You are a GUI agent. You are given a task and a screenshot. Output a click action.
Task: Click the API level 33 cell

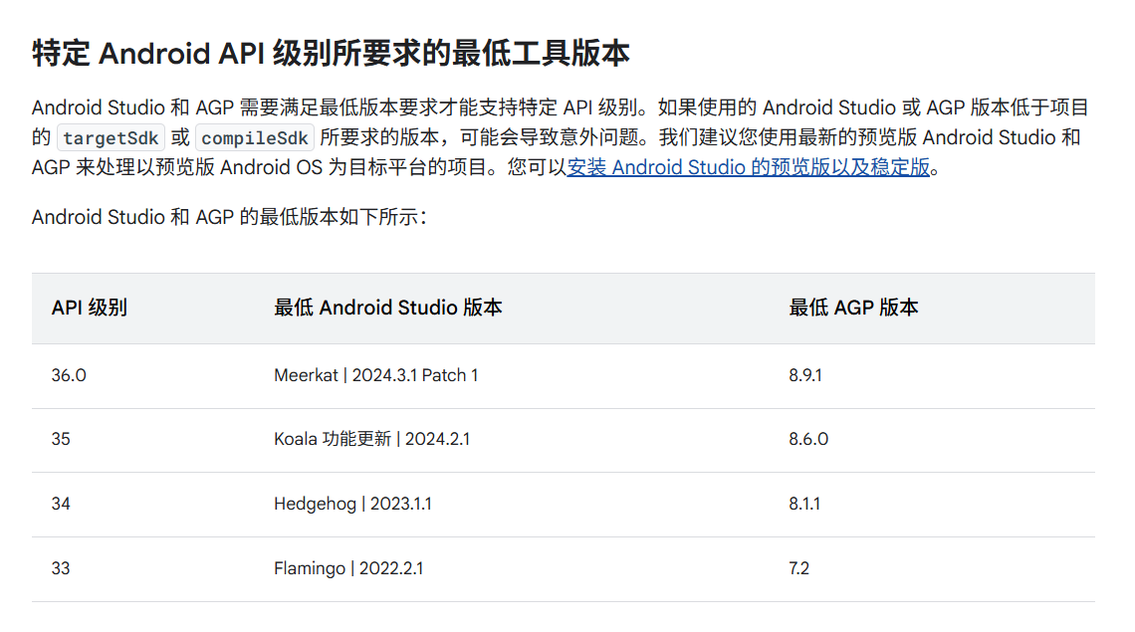[61, 568]
